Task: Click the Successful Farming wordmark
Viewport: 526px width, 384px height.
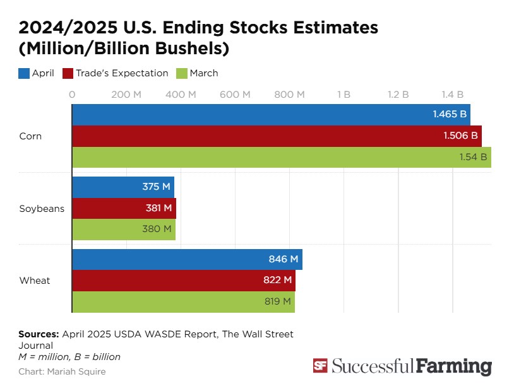Action: (411, 366)
